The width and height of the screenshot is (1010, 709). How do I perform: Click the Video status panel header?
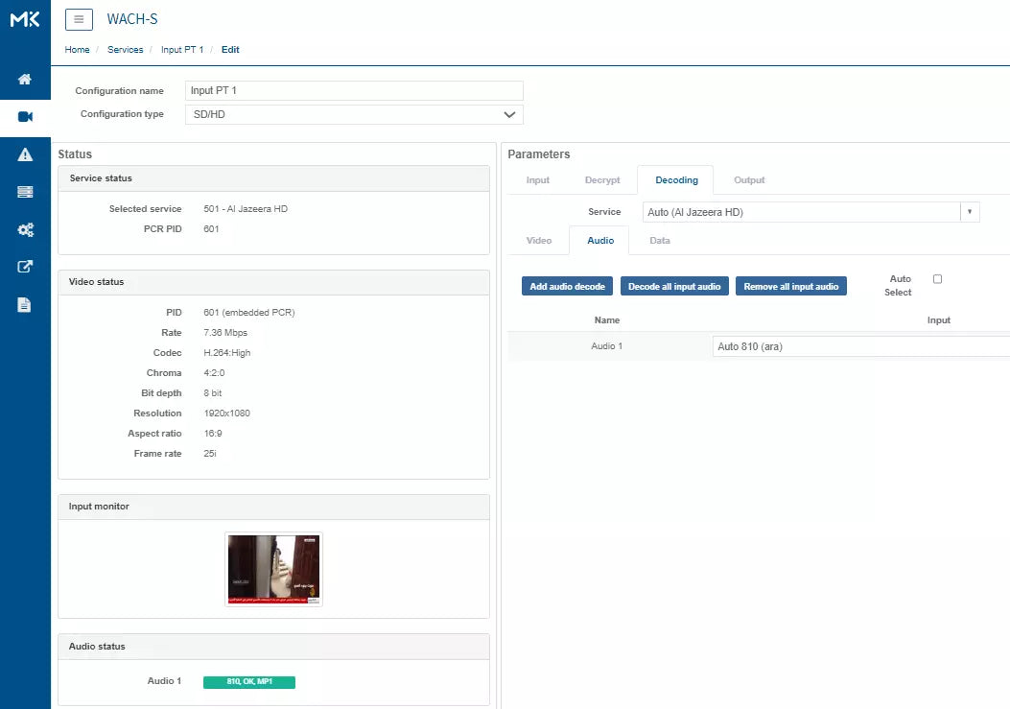[x=273, y=282]
